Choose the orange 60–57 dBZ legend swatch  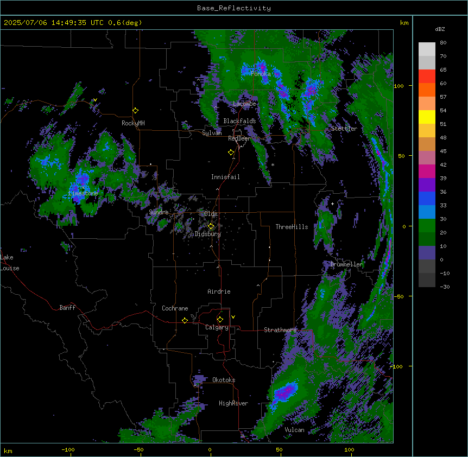[x=427, y=90]
